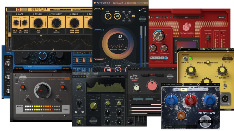Toggle the PUNCH power icon in FirePreamp
The image size is (234, 131).
pos(34,14)
